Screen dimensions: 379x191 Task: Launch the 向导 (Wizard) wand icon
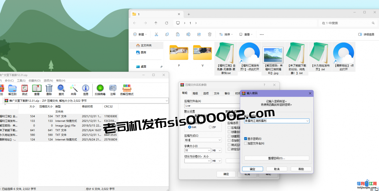[73, 88]
